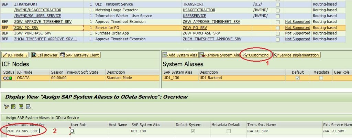
Task: Open the ZTRANSPORT technical service link
Action: tap(26, 4)
